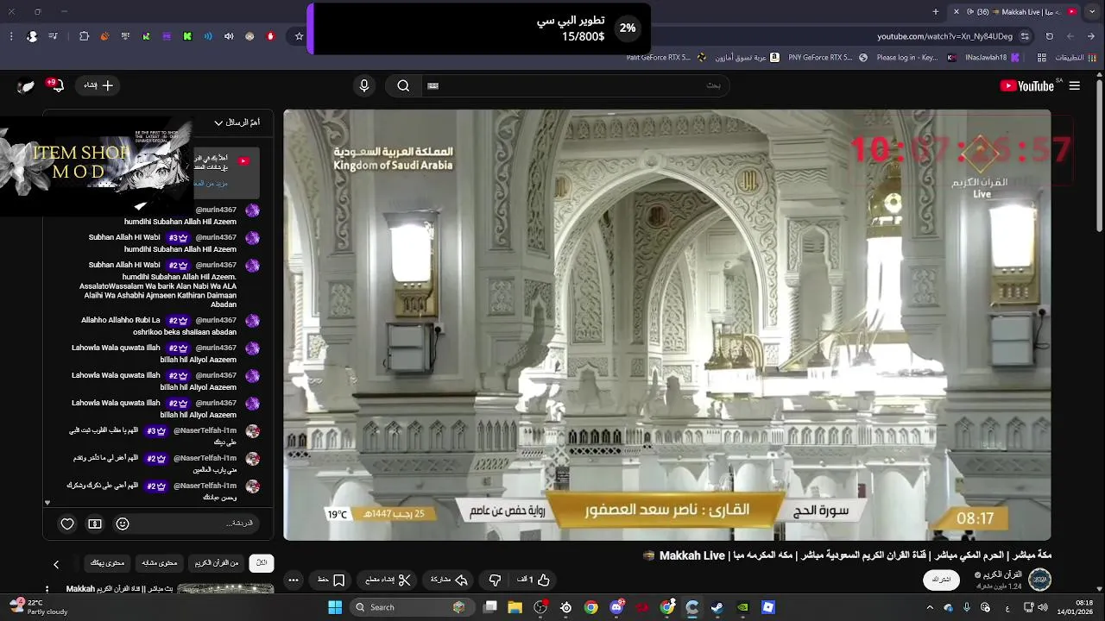The image size is (1105, 621).
Task: Open Google Chrome from the taskbar
Action: [x=590, y=607]
